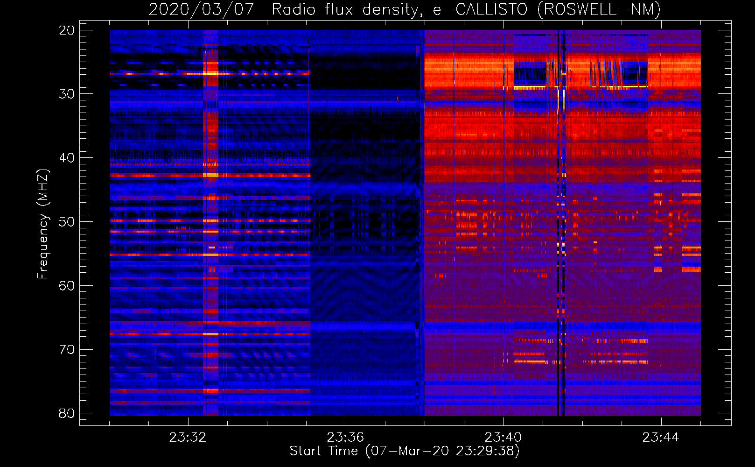Screen dimensions: 755x467
Task: Click the 23:44 time tick label
Action: coord(661,438)
